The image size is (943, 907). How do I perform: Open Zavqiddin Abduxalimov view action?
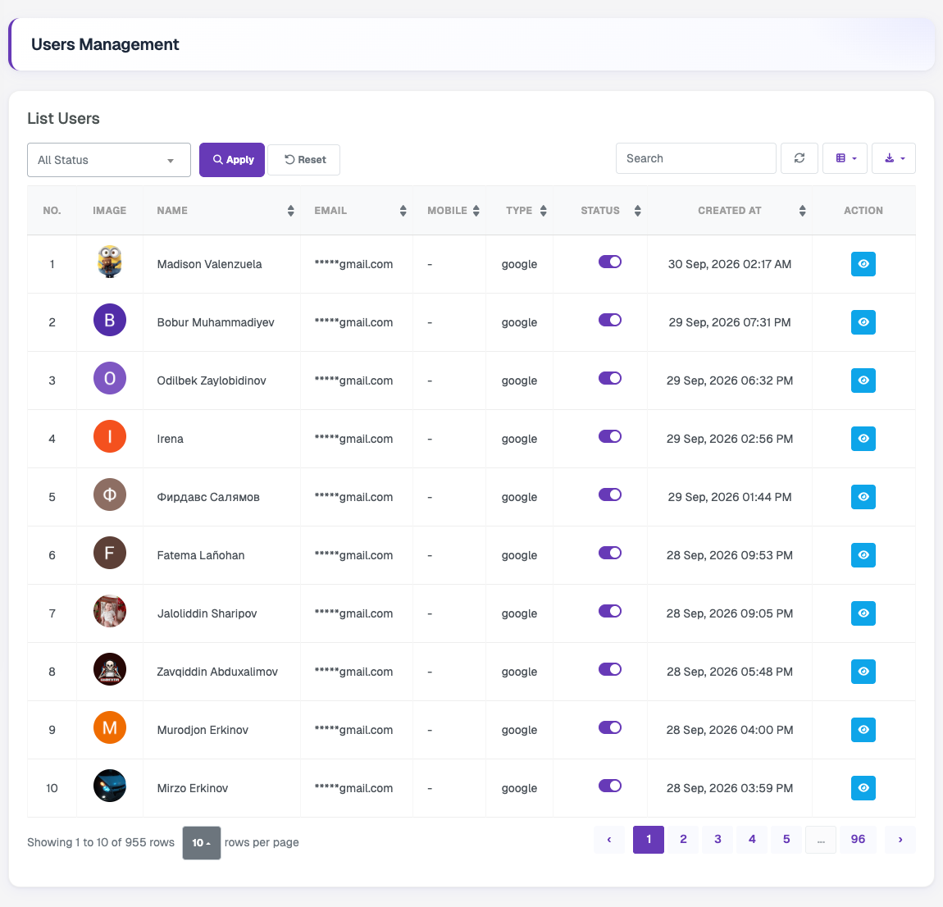coord(863,672)
